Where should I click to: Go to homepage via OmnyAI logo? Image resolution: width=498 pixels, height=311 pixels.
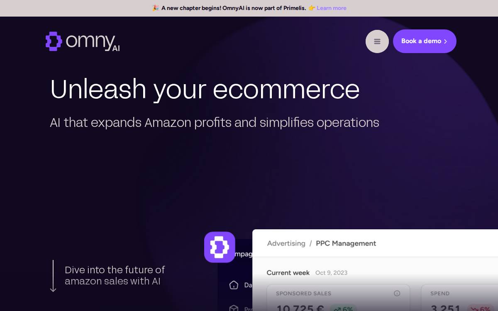pyautogui.click(x=83, y=41)
